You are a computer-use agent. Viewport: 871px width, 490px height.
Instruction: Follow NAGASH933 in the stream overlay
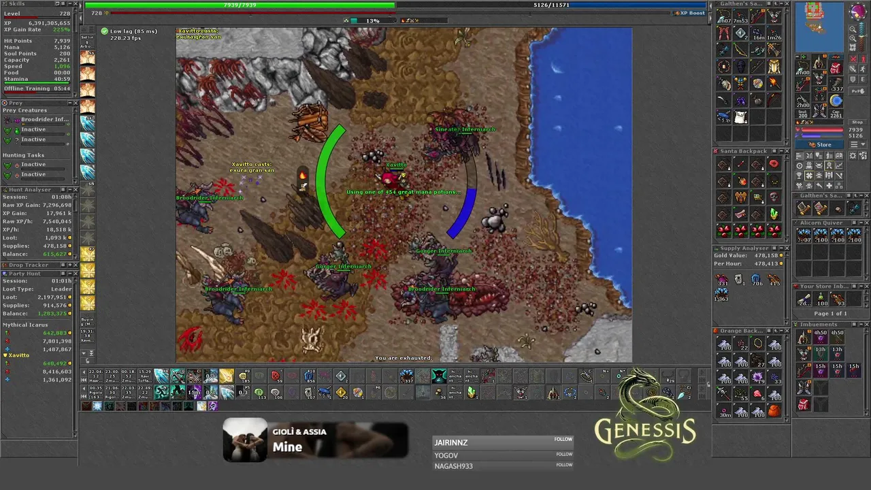[563, 465]
